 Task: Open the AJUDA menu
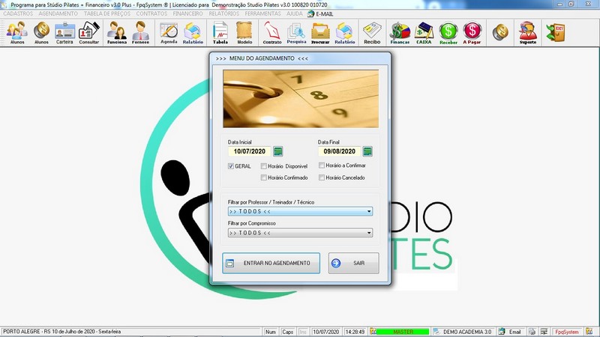pyautogui.click(x=295, y=13)
